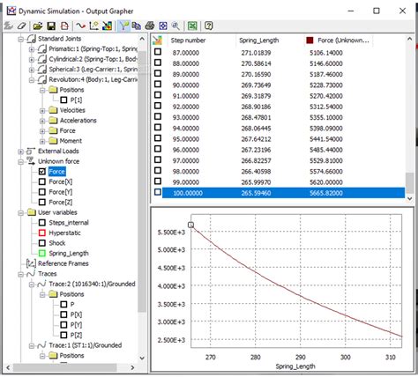418x377 pixels.
Task: Expand the Cylindrical:2 joint node
Action: pyautogui.click(x=32, y=59)
